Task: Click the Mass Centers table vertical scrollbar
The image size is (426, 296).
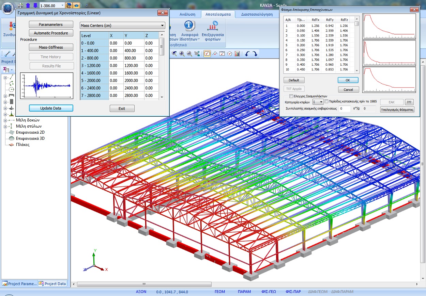Action: 162,66
